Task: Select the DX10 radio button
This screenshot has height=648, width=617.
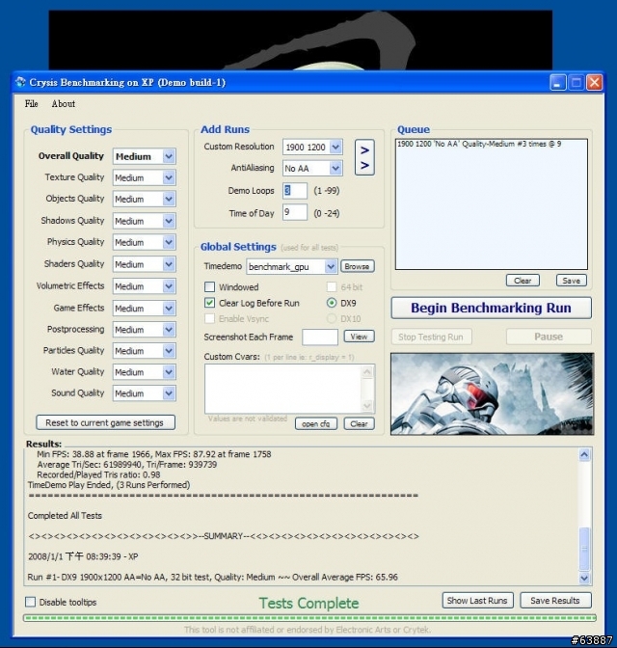Action: [332, 318]
